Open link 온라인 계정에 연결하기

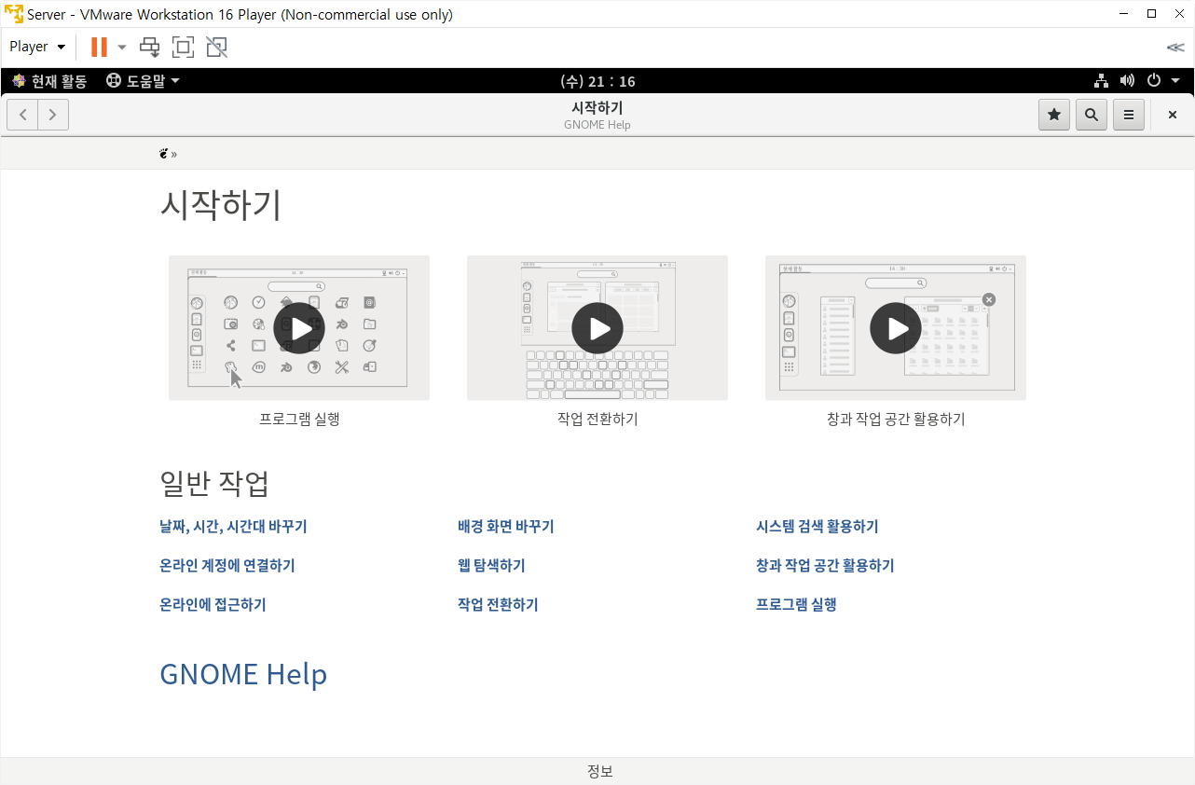pos(227,566)
